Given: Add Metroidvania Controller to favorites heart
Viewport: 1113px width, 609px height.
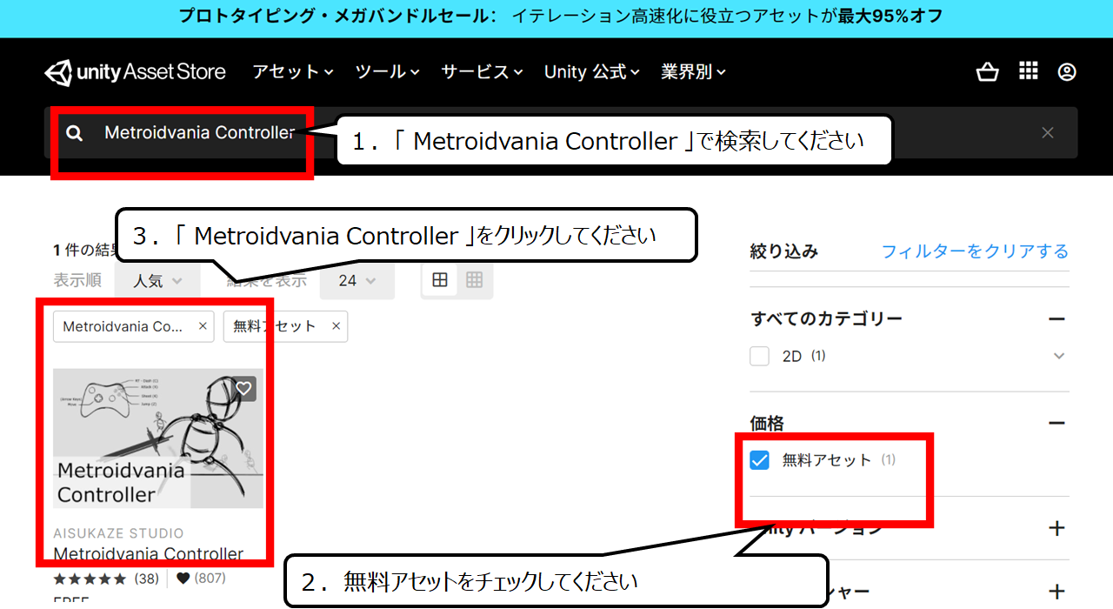Looking at the screenshot, I should (x=244, y=388).
